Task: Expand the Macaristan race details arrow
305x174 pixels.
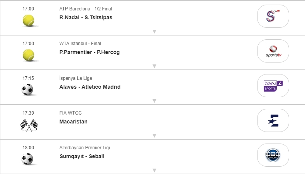Action: pyautogui.click(x=154, y=136)
